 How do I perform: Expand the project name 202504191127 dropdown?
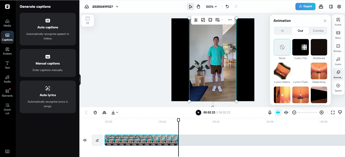(x=117, y=7)
